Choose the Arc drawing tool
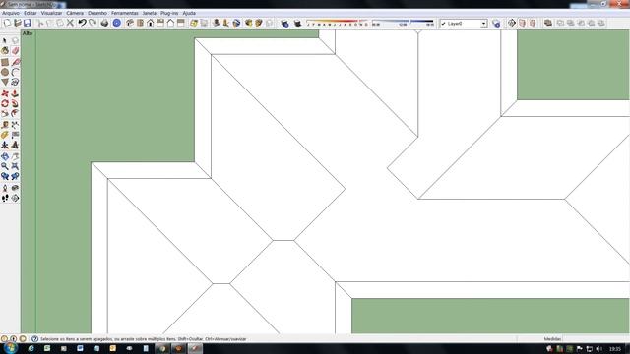Viewport: 630px width, 354px height. pos(15,72)
